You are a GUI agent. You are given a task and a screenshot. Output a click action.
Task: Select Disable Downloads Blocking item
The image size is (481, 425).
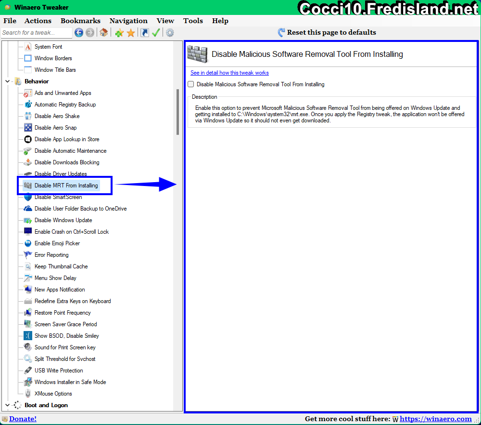(x=67, y=162)
